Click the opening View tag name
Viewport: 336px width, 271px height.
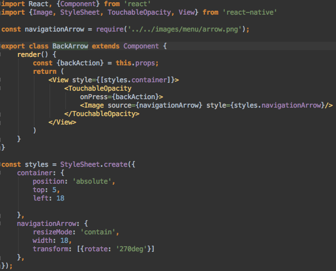coord(60,80)
